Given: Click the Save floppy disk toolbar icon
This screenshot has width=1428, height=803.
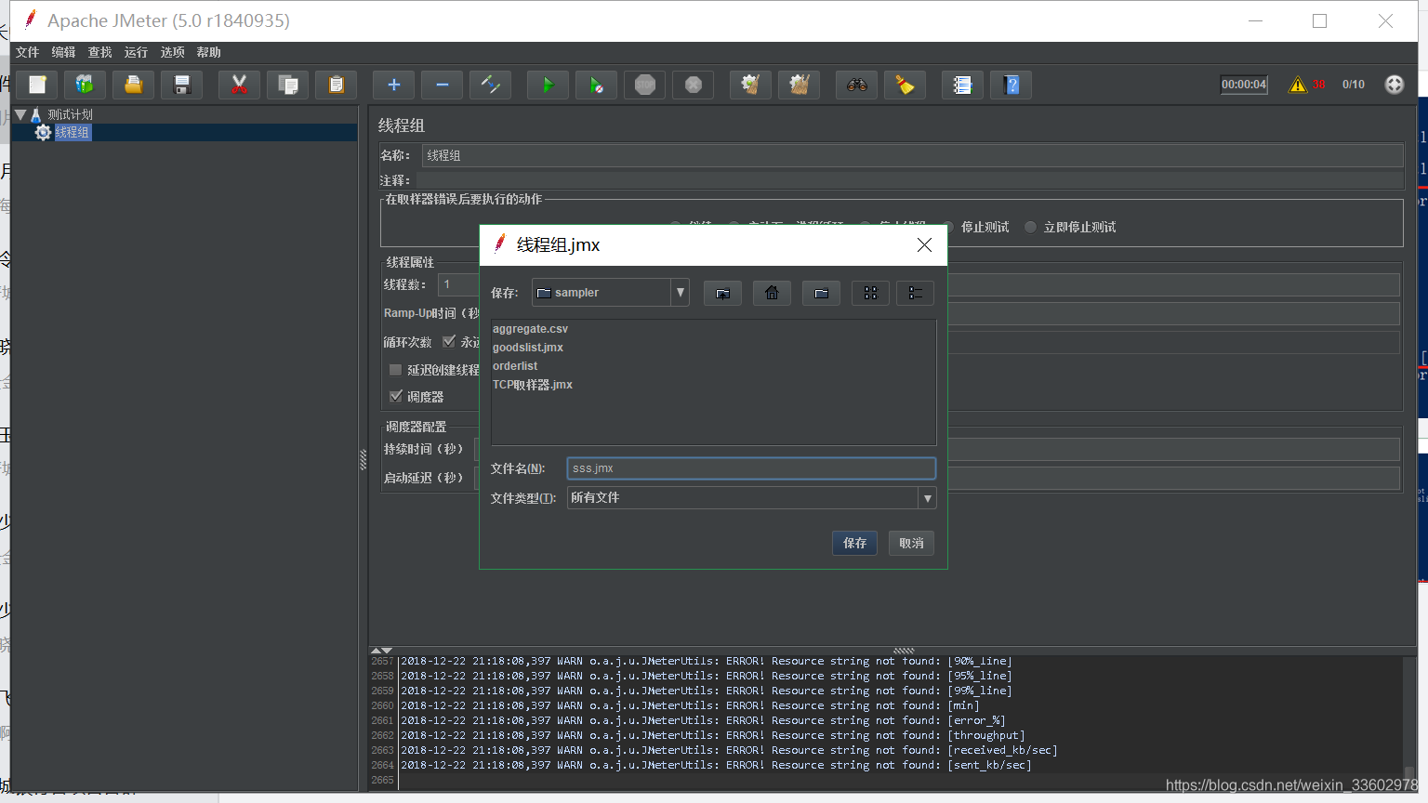Looking at the screenshot, I should (182, 85).
